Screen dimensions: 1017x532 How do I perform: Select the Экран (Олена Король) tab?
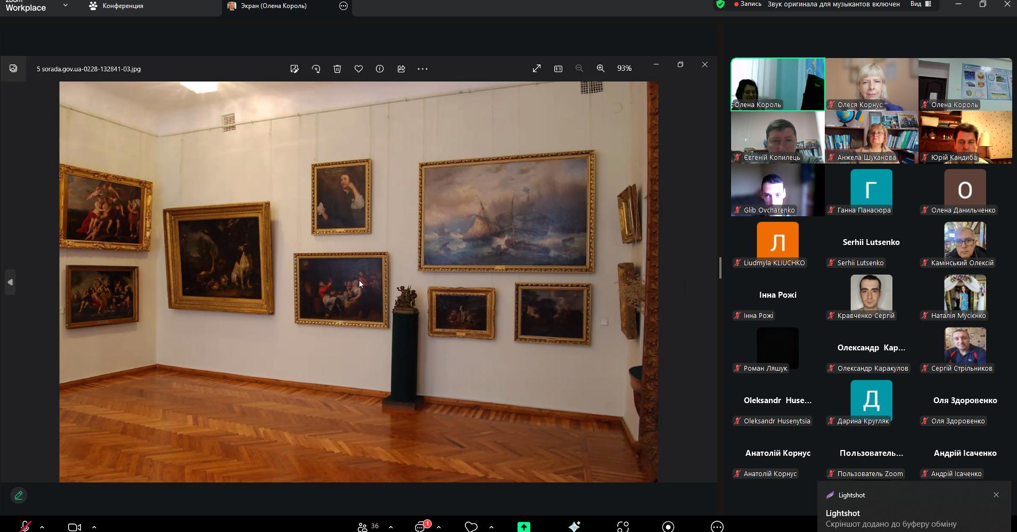(273, 6)
